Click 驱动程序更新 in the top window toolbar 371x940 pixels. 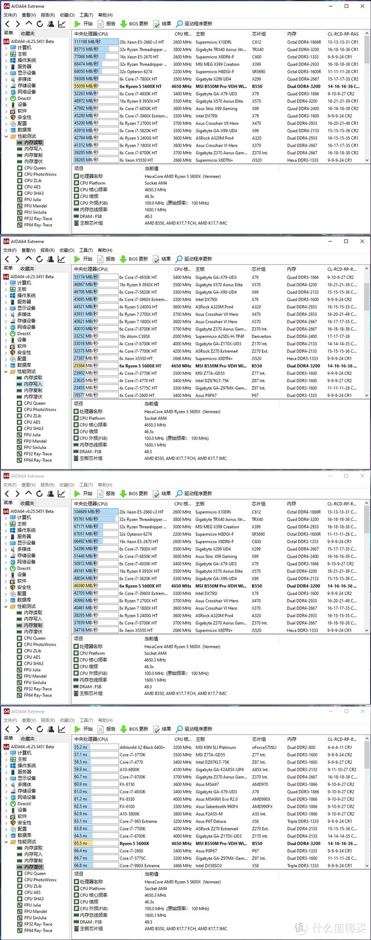click(194, 24)
